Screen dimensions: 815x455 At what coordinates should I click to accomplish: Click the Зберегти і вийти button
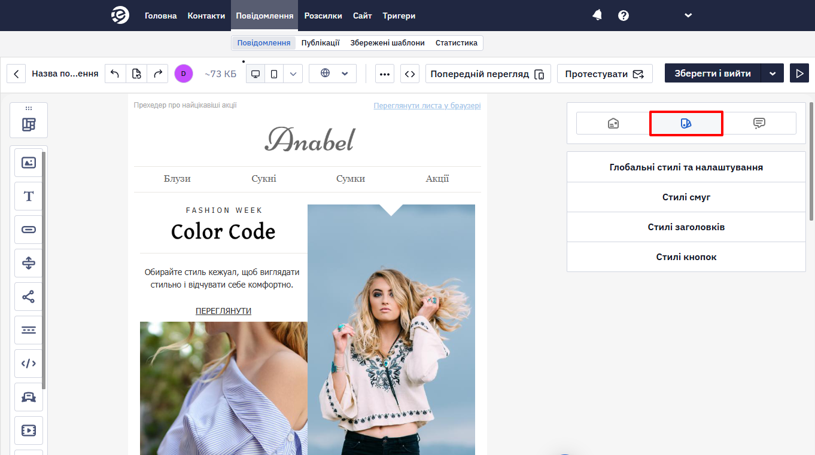pyautogui.click(x=713, y=74)
